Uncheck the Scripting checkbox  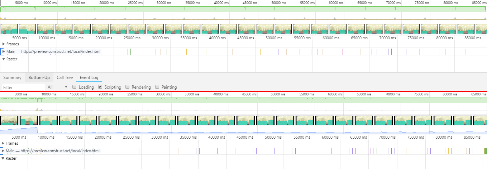tap(100, 87)
